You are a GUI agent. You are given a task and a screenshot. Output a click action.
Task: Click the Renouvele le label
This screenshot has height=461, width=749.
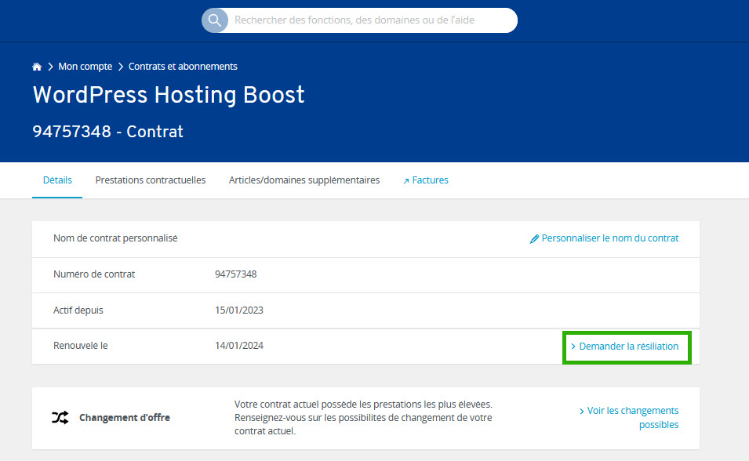coord(81,346)
